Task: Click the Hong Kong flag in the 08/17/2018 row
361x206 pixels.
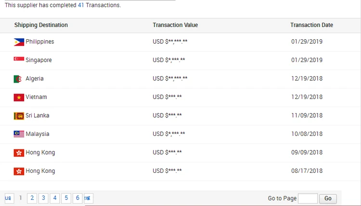Action: [19, 171]
